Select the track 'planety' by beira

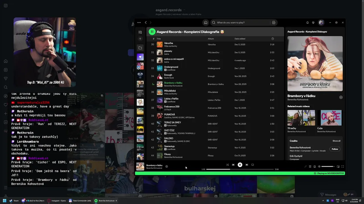(x=168, y=51)
